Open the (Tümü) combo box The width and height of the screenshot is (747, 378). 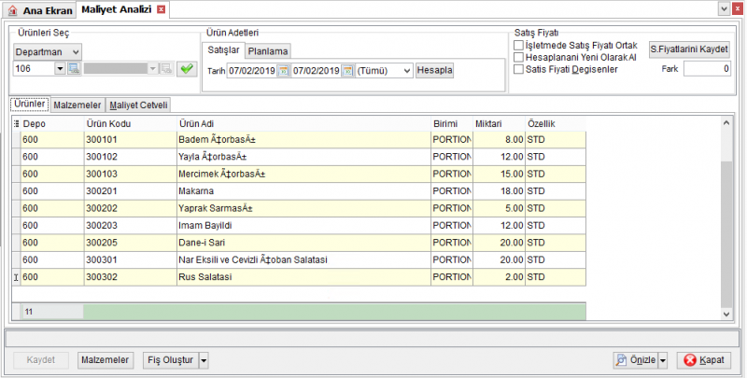coord(384,70)
